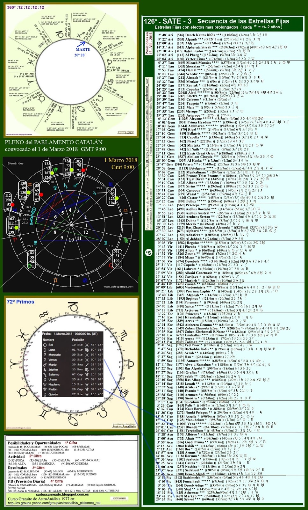Click Scorpio glyph on the 72º Primos wheel
Image resolution: width=308 pixels, height=510 pixels.
tap(124, 336)
